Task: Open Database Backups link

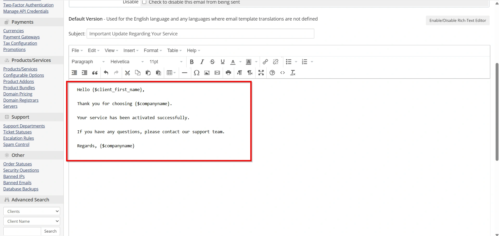Action: 21,189
